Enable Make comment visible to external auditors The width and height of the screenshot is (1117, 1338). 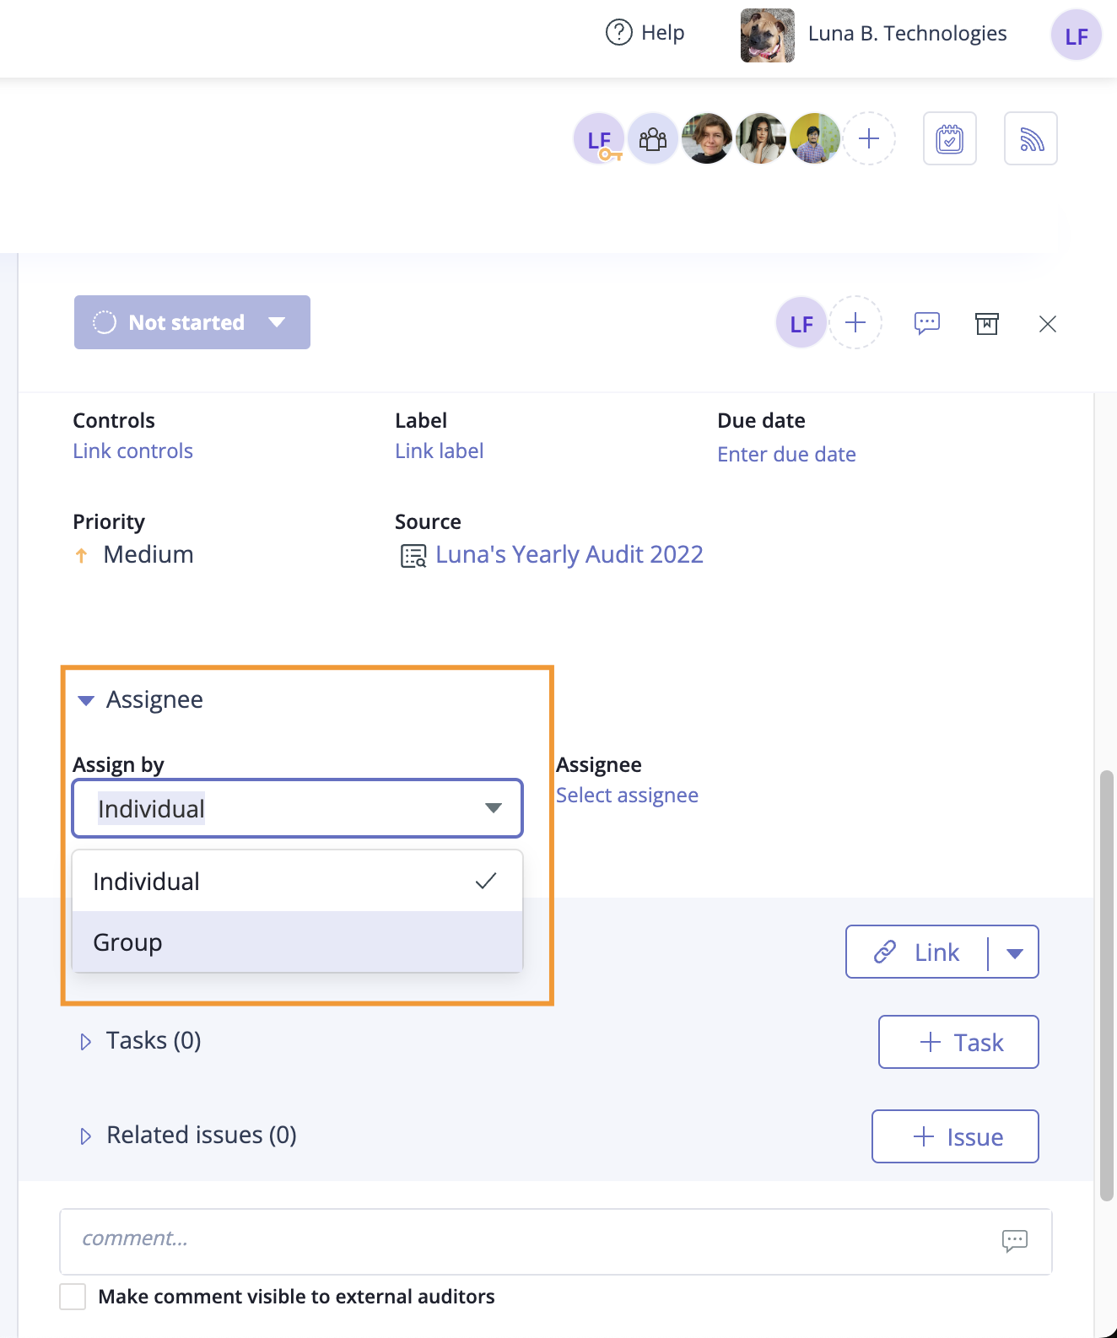73,1297
